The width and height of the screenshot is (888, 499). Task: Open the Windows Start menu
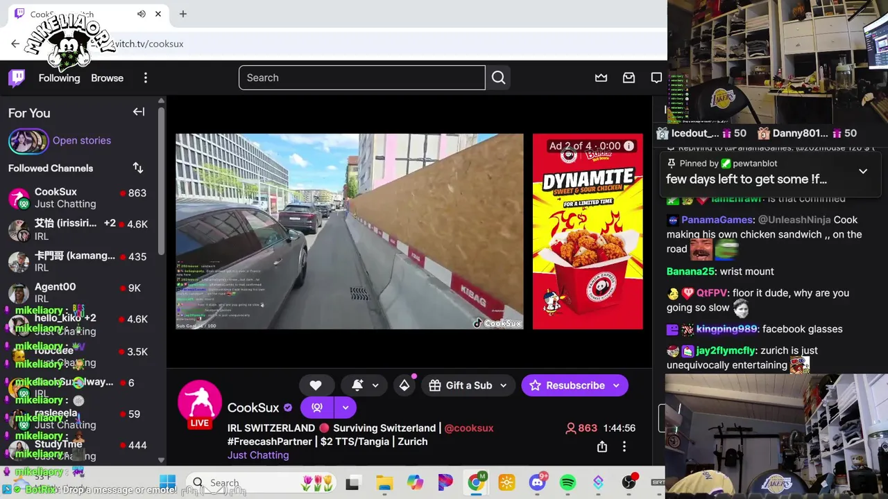pyautogui.click(x=168, y=482)
